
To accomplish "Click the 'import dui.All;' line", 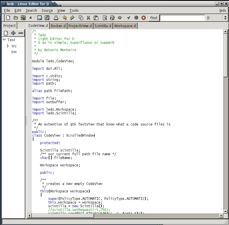I will click(x=47, y=69).
